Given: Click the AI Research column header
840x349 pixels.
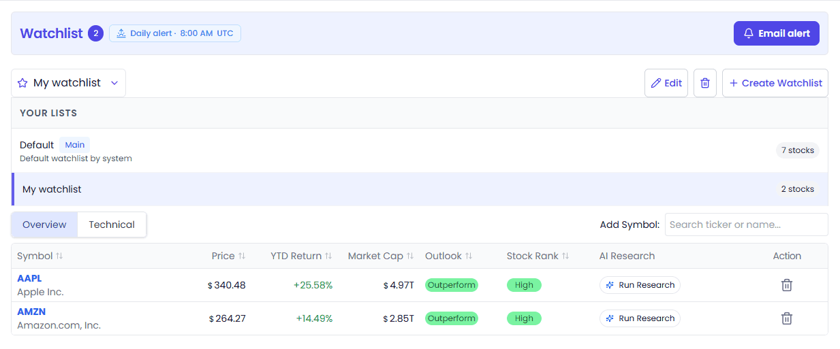Looking at the screenshot, I should tap(627, 256).
